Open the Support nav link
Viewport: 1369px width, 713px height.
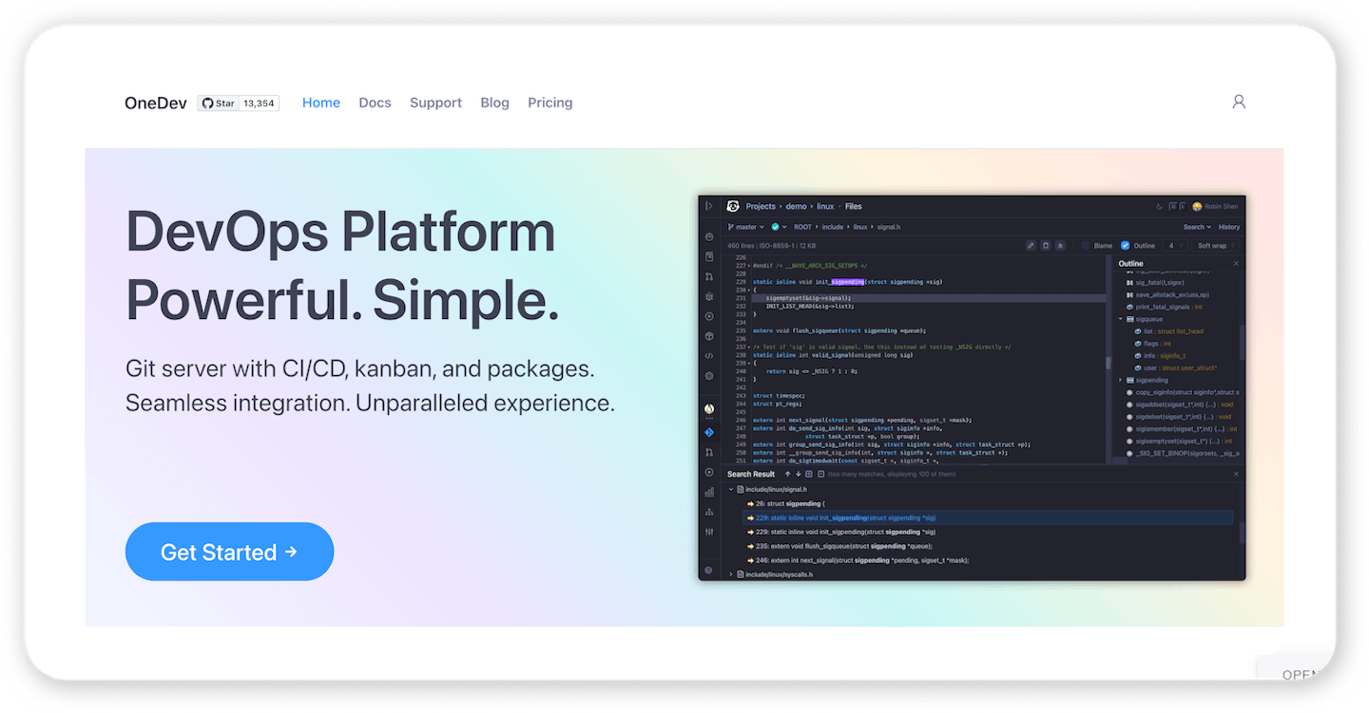click(435, 103)
